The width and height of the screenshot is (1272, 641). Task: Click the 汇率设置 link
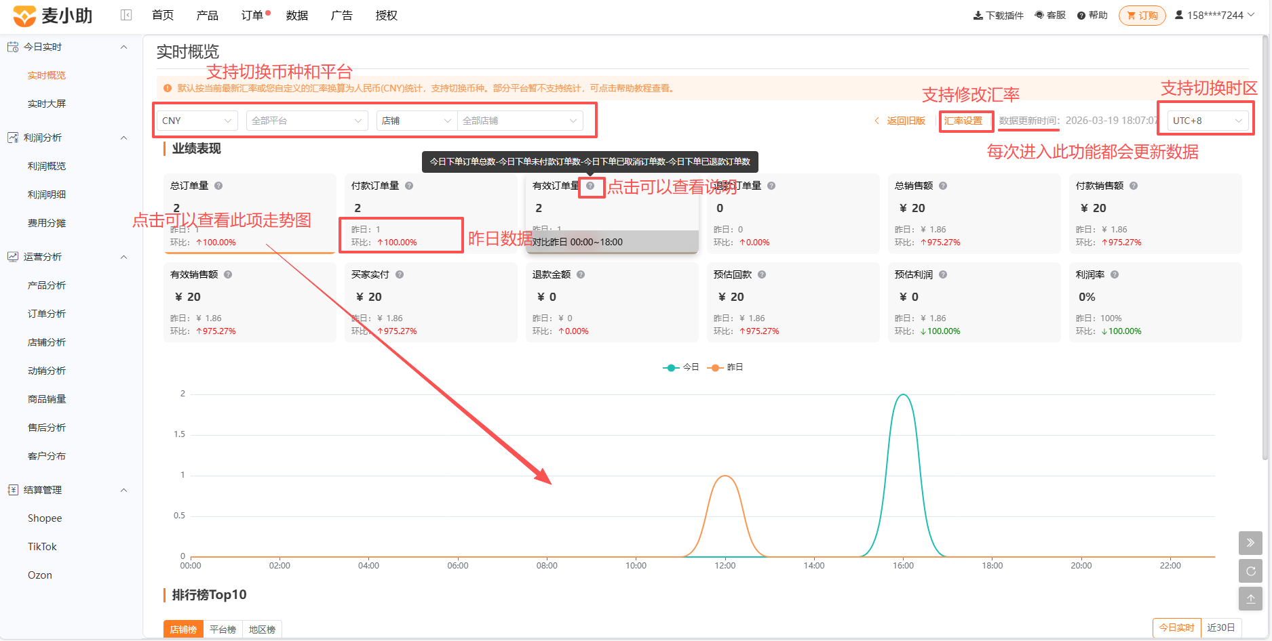(963, 121)
